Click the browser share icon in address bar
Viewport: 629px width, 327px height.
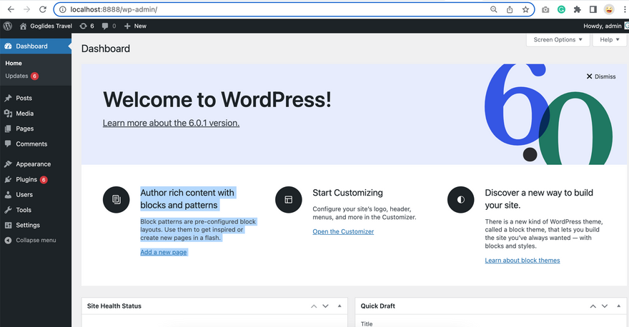point(510,9)
